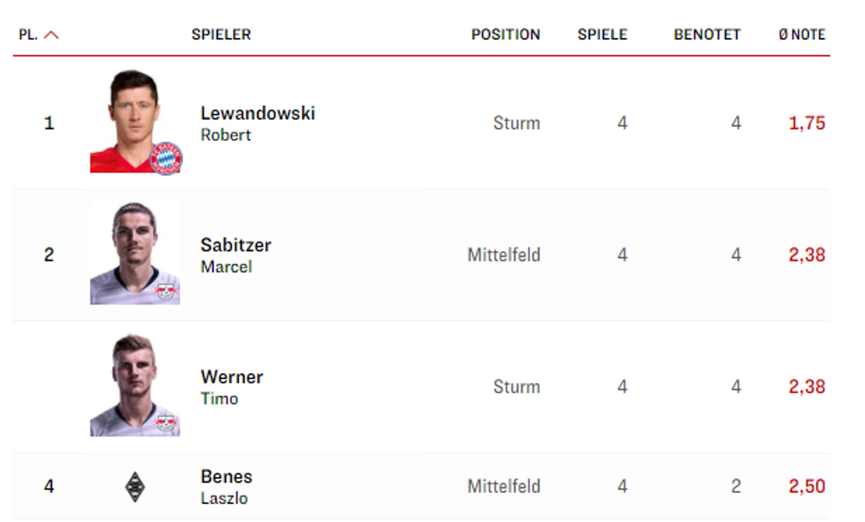Open Benes Laszlo player link
Viewport: 865px width, 522px height.
tap(226, 486)
